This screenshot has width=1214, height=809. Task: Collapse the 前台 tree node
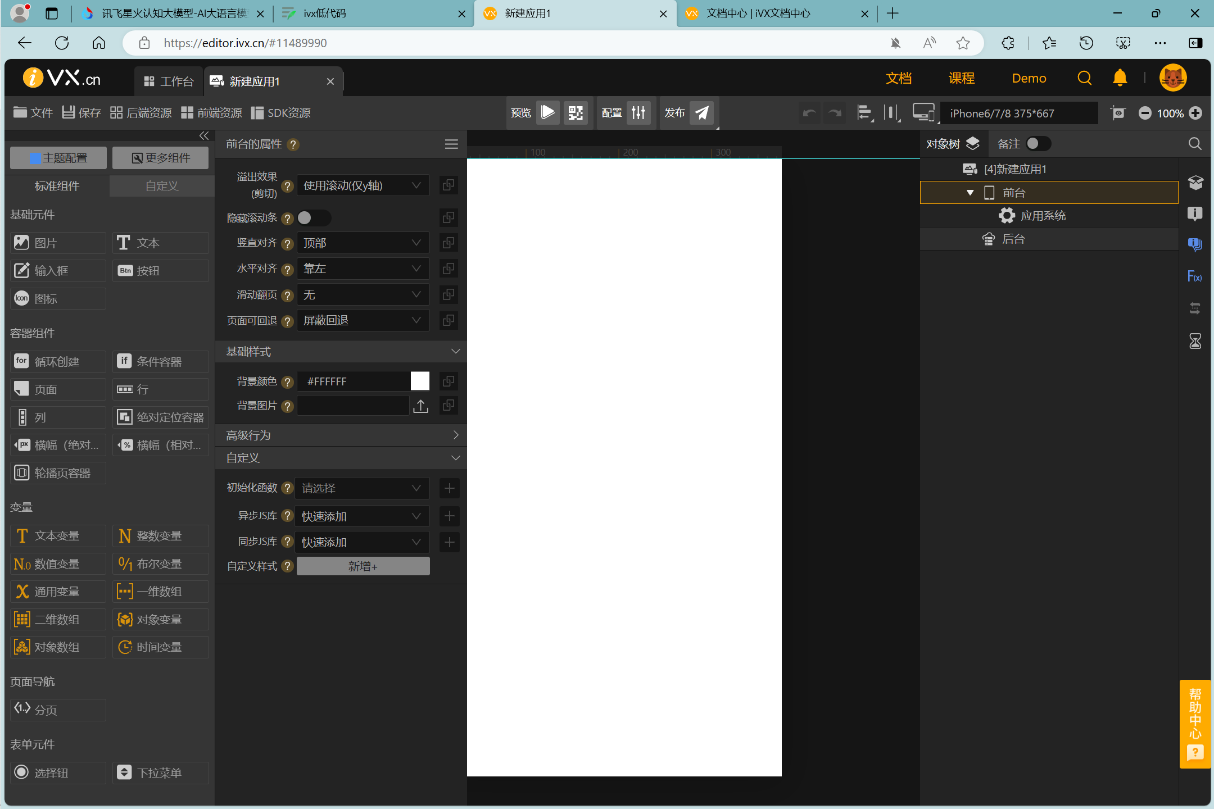click(x=970, y=193)
